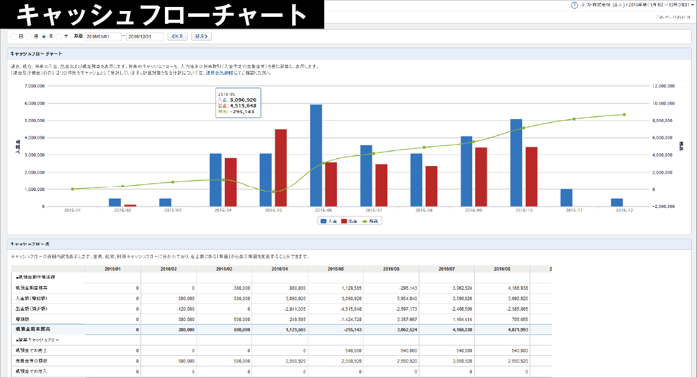Select the 2016/06 blue income bar

pyautogui.click(x=316, y=156)
